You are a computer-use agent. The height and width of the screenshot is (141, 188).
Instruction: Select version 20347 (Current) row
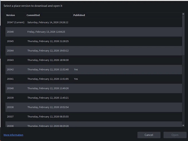point(93,22)
